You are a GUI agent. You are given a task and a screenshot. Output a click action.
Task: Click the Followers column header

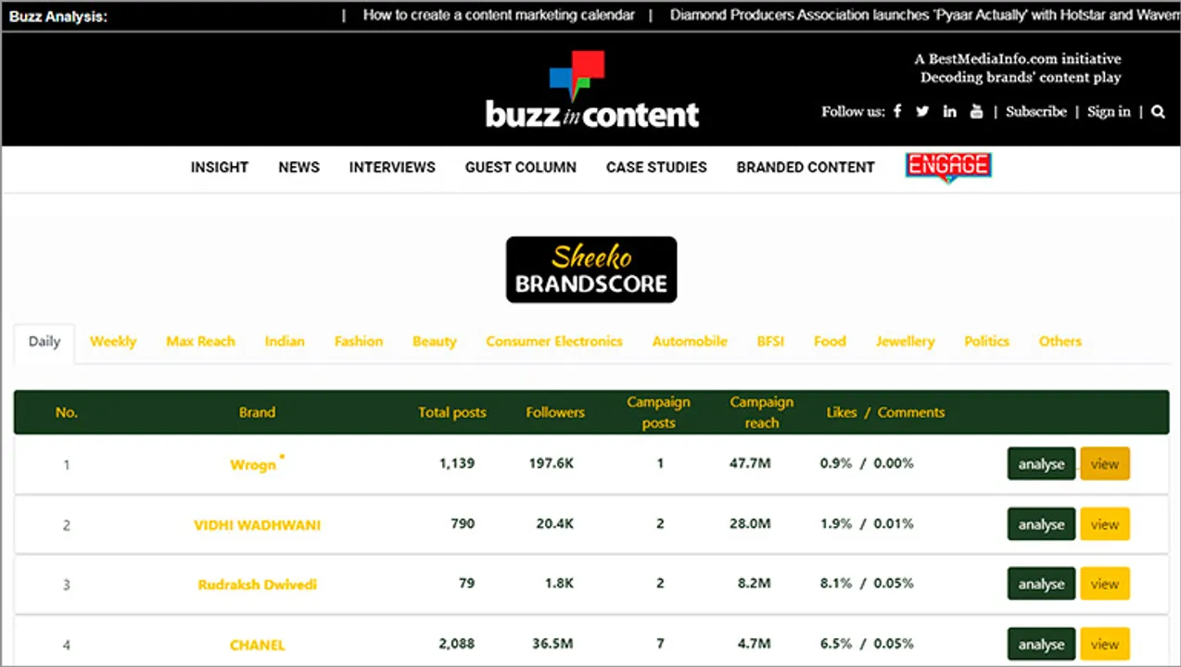(x=555, y=412)
